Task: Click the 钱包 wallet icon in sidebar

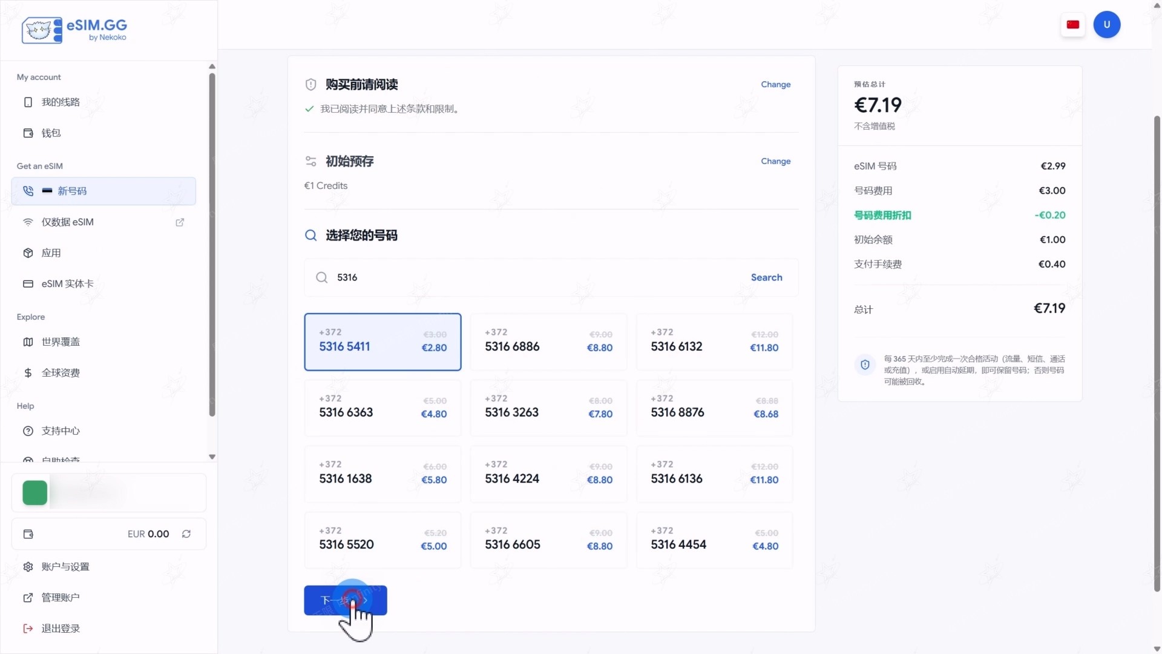Action: tap(28, 133)
